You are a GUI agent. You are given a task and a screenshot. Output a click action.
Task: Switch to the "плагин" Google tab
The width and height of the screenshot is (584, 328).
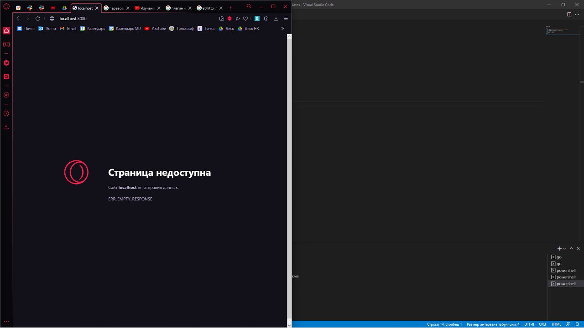[x=178, y=8]
